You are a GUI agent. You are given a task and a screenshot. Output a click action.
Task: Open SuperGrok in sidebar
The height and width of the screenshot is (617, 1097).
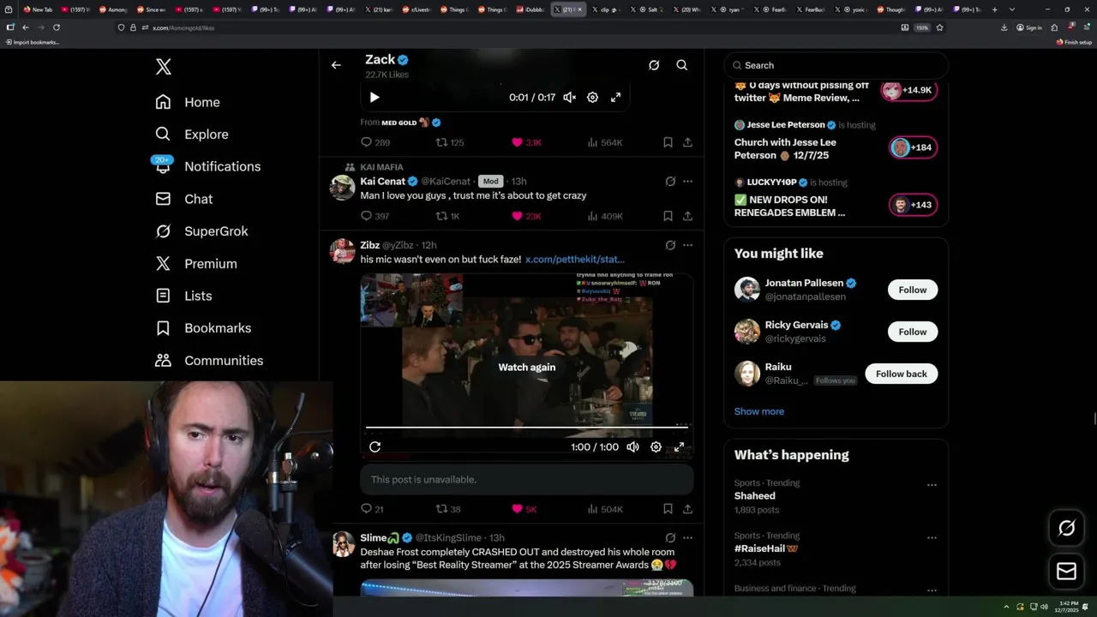201,231
